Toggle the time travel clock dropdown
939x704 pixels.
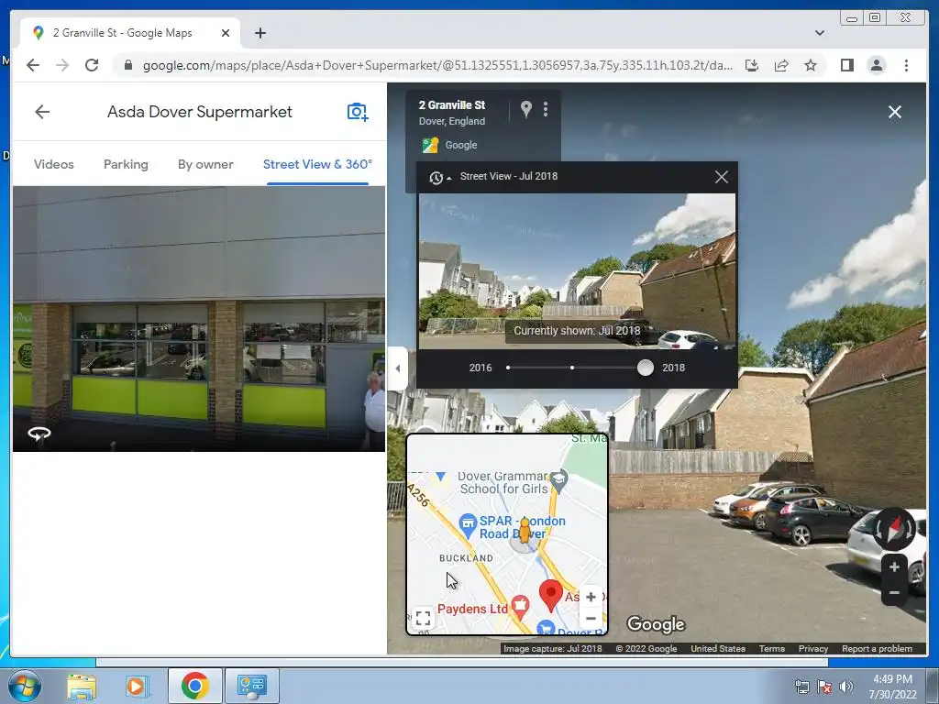tap(439, 177)
